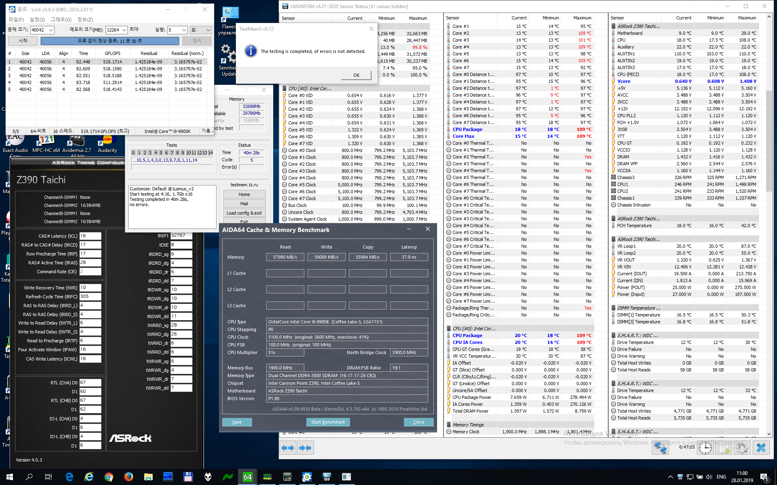
Task: Close sensors with blue X icon
Action: [761, 448]
